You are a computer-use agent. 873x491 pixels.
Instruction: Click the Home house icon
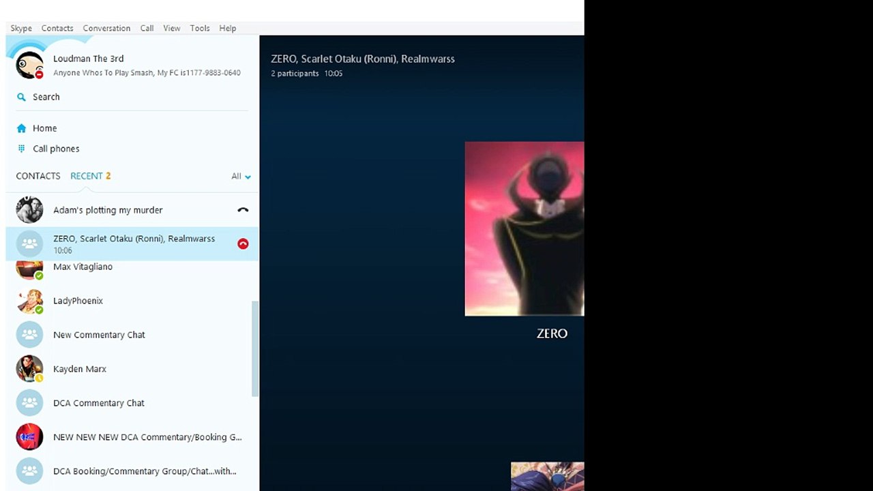[21, 128]
